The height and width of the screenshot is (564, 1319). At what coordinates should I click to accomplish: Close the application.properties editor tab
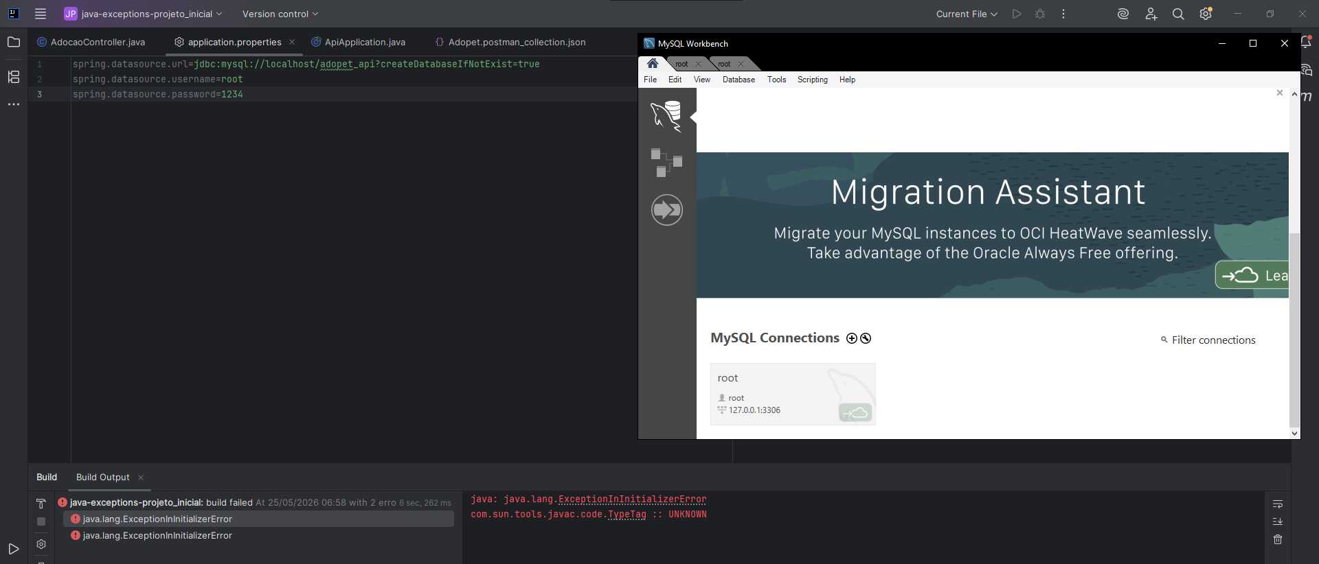(292, 42)
